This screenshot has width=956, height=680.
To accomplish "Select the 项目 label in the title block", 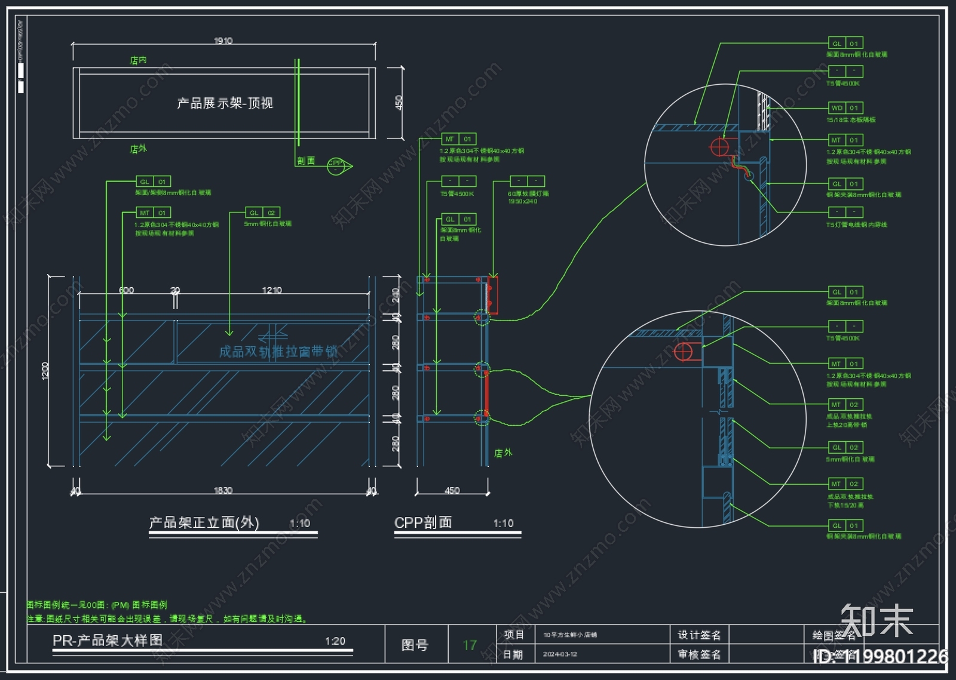I will point(514,635).
